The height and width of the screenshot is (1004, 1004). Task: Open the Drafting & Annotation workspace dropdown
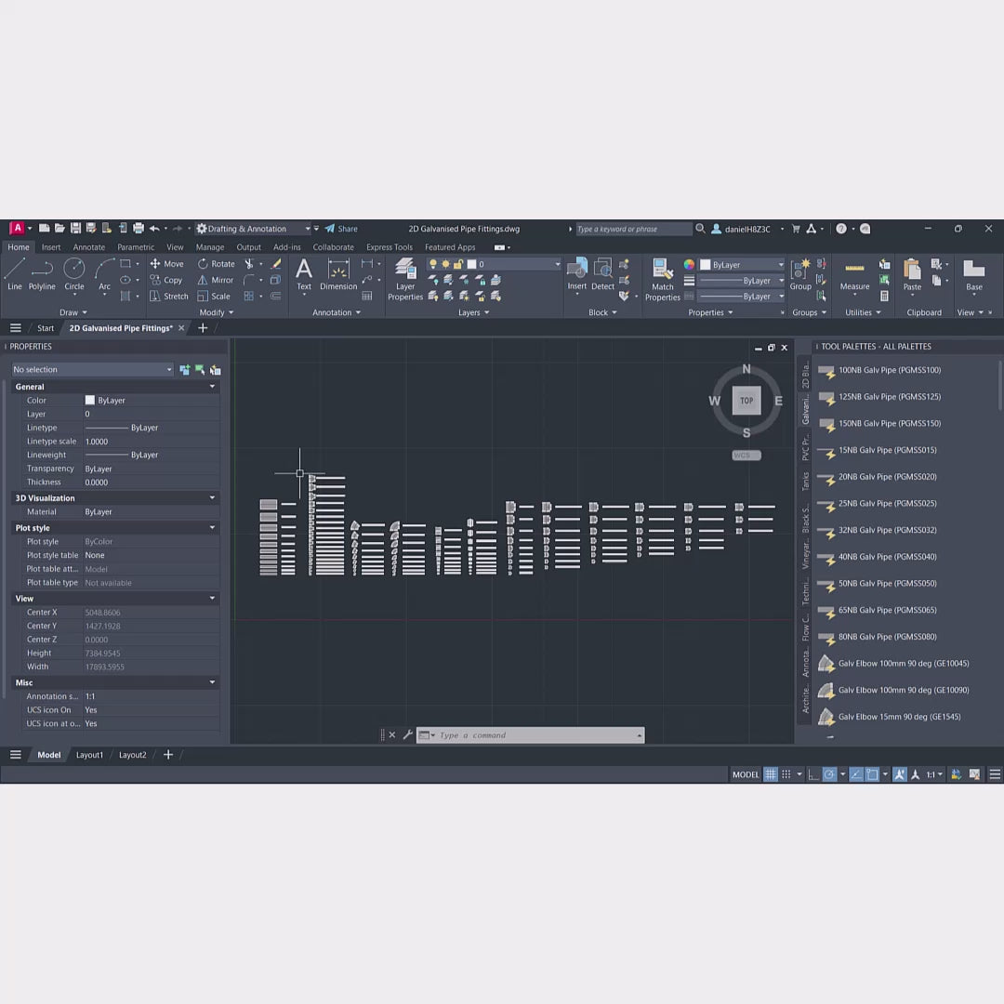click(253, 229)
